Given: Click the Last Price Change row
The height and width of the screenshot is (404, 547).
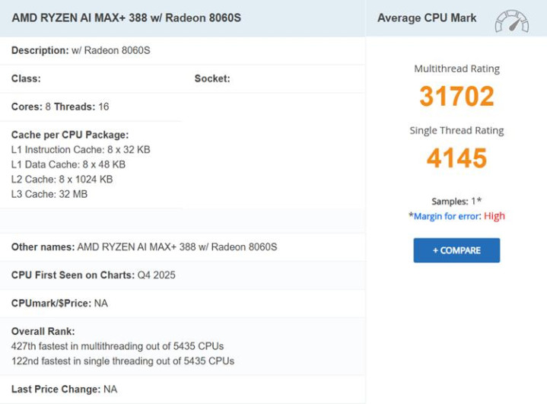Looking at the screenshot, I should [64, 389].
